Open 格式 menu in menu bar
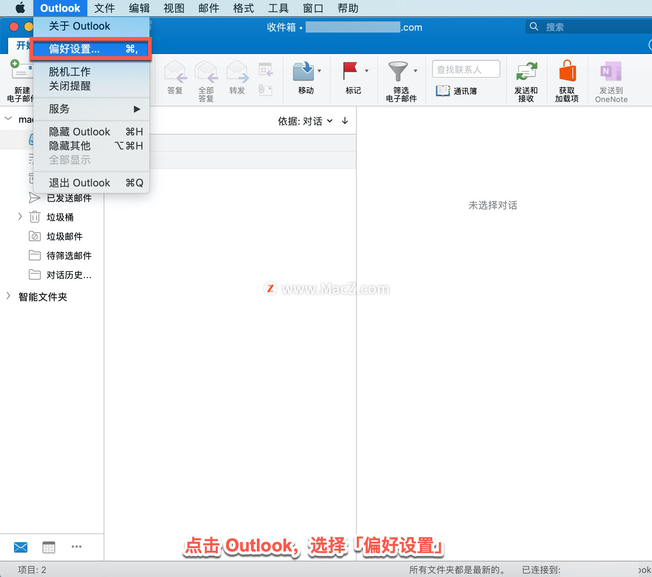652x577 pixels. point(243,8)
